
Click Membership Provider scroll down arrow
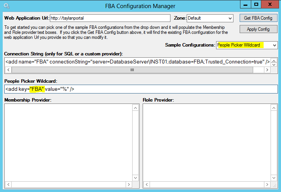coord(136,178)
